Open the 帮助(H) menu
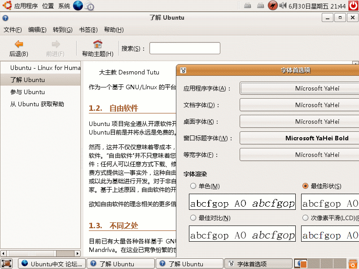Screen dimensions: 359x269 coord(114,30)
